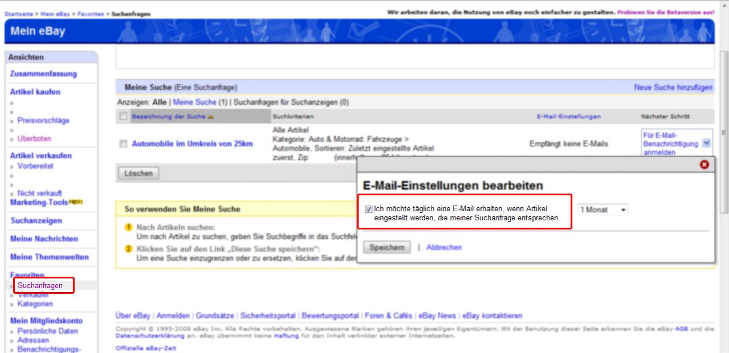Select Kategorien under Favoriten
The width and height of the screenshot is (729, 353).
[35, 303]
